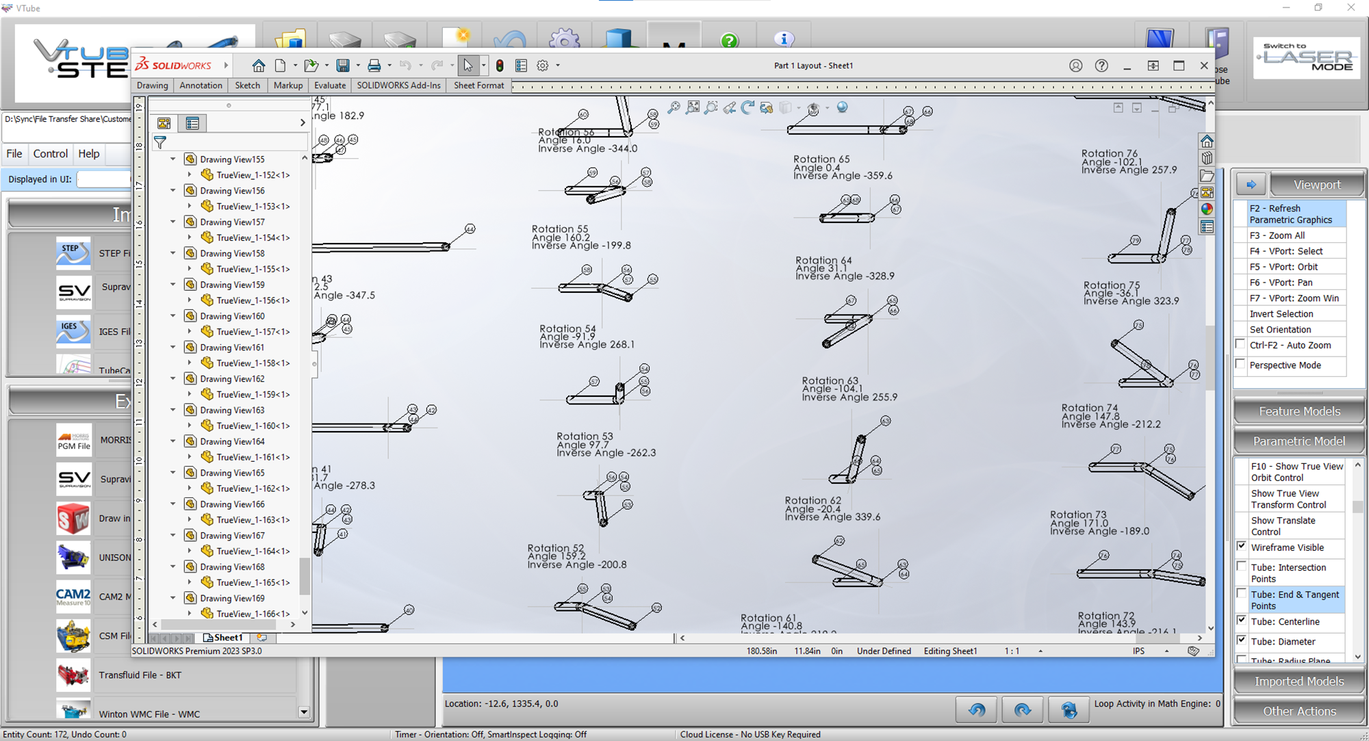Click the feature tree vertical scrollbar thumb

tap(305, 575)
